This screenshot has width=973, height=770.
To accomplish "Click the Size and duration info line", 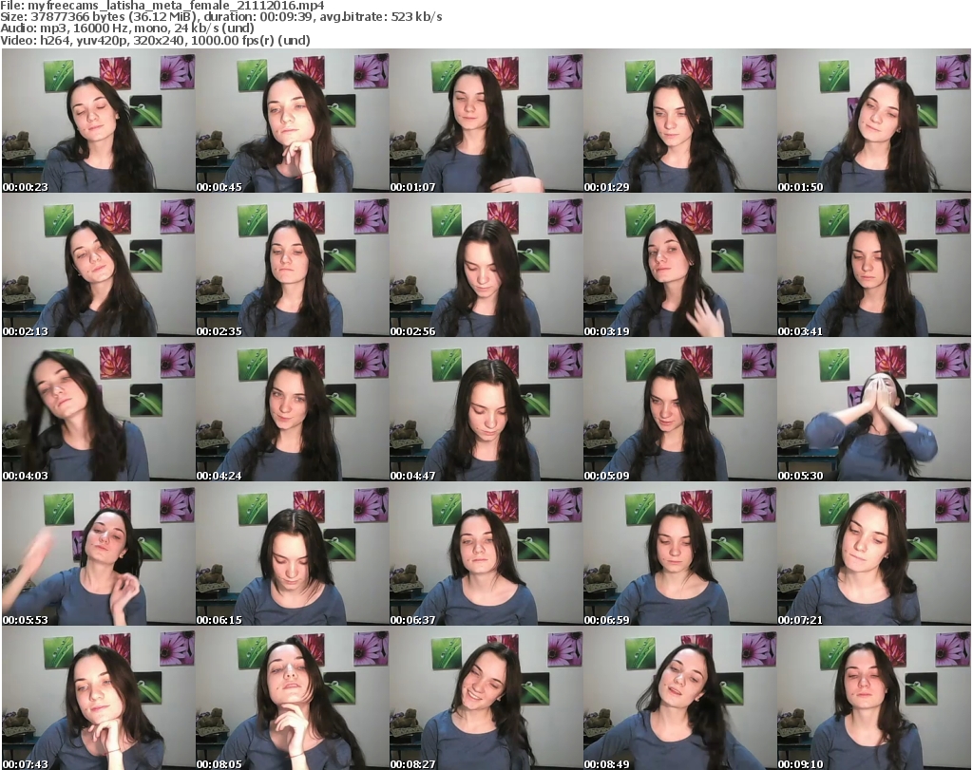I will coord(220,17).
